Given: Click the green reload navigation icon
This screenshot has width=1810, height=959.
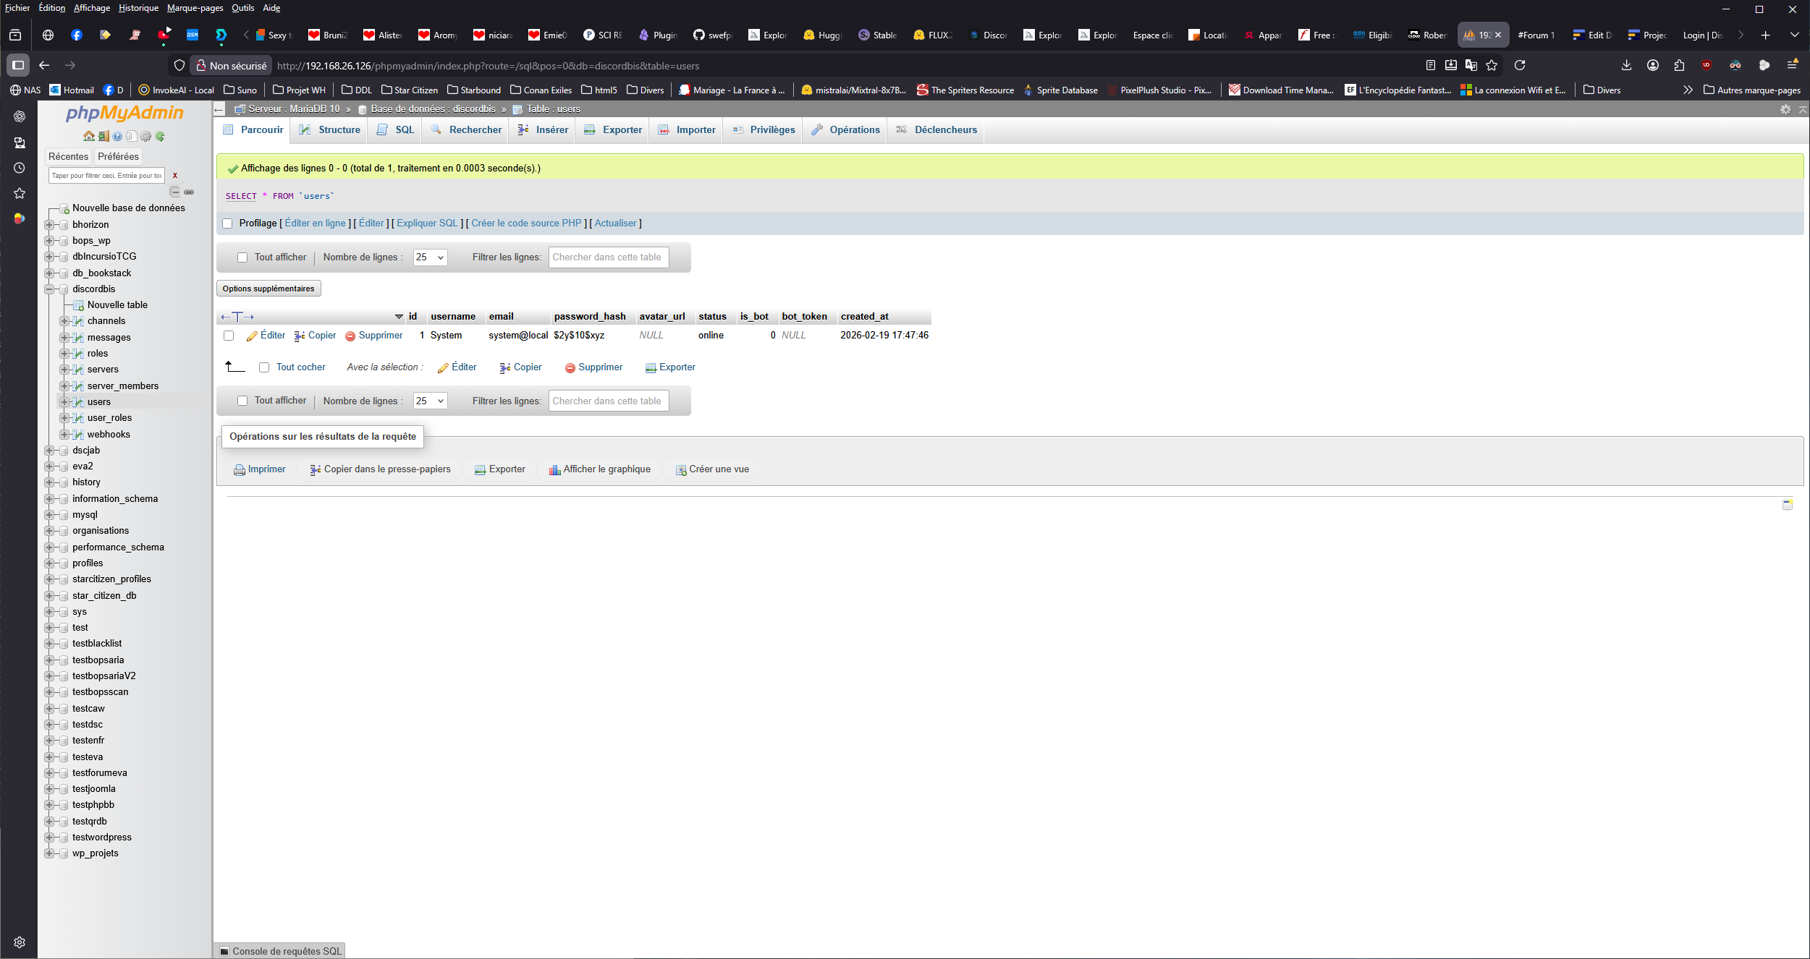Looking at the screenshot, I should [x=160, y=137].
